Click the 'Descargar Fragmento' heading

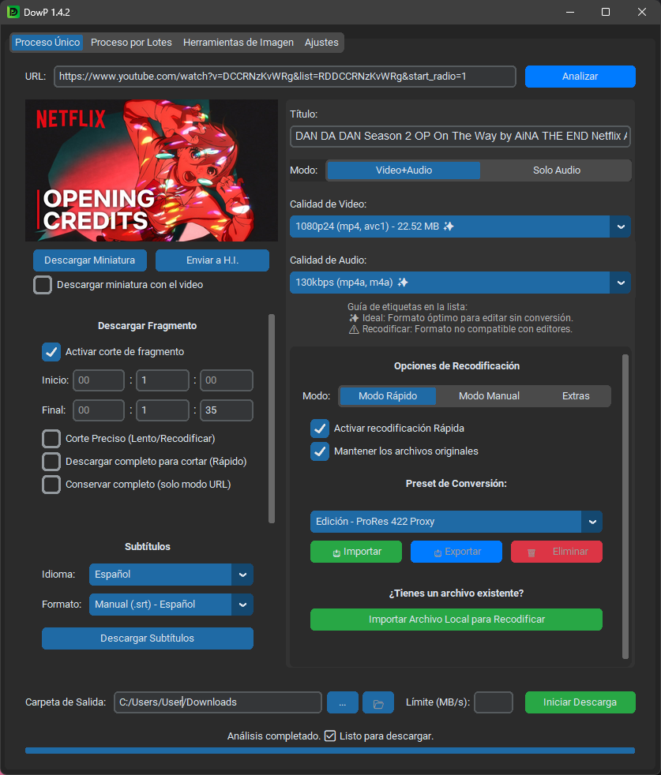(147, 326)
